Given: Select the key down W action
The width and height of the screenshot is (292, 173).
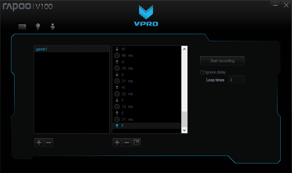Looking at the screenshot, I should (147, 49).
